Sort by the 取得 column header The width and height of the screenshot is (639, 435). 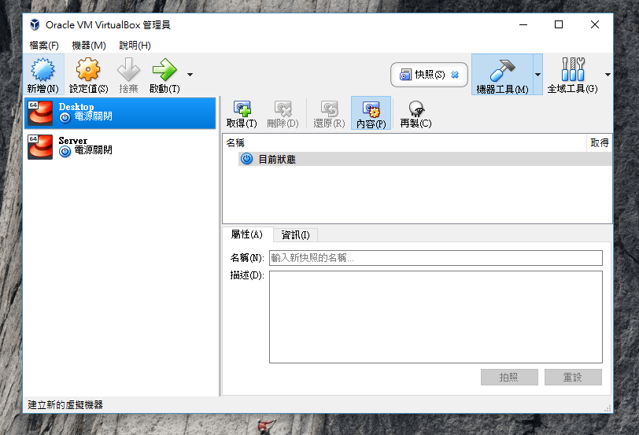(599, 143)
